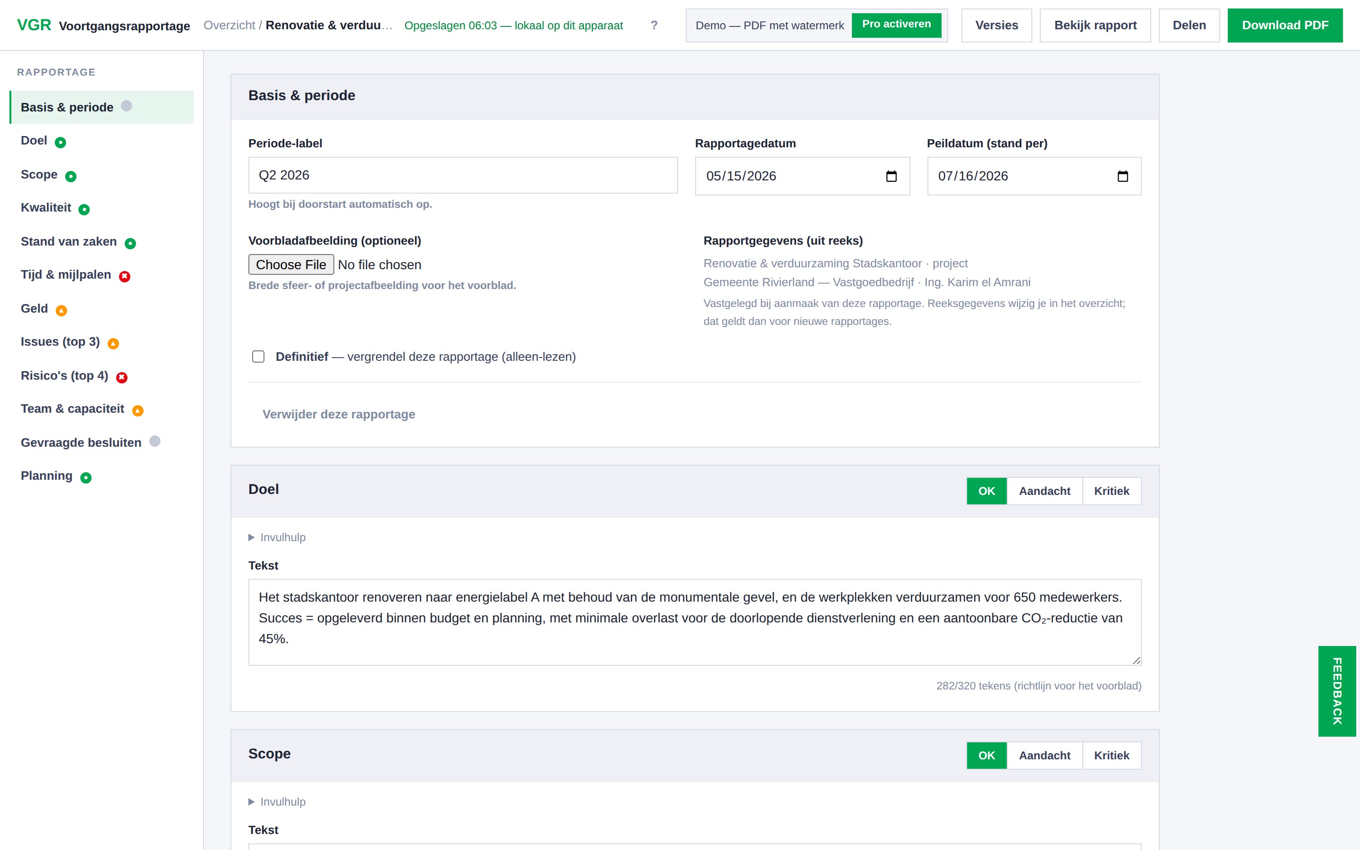The width and height of the screenshot is (1360, 850).
Task: Click green status dot beside Stand van zaken
Action: click(x=130, y=243)
